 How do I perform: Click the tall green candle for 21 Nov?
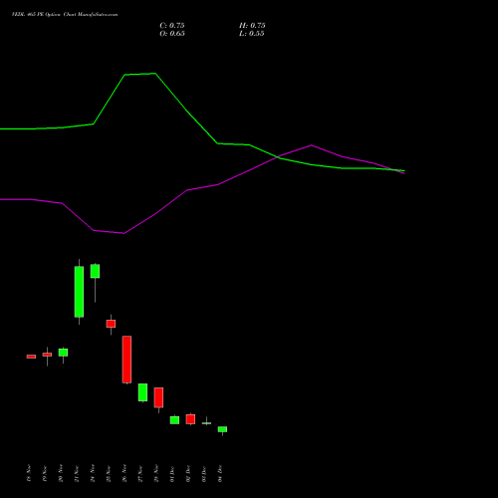(79, 292)
